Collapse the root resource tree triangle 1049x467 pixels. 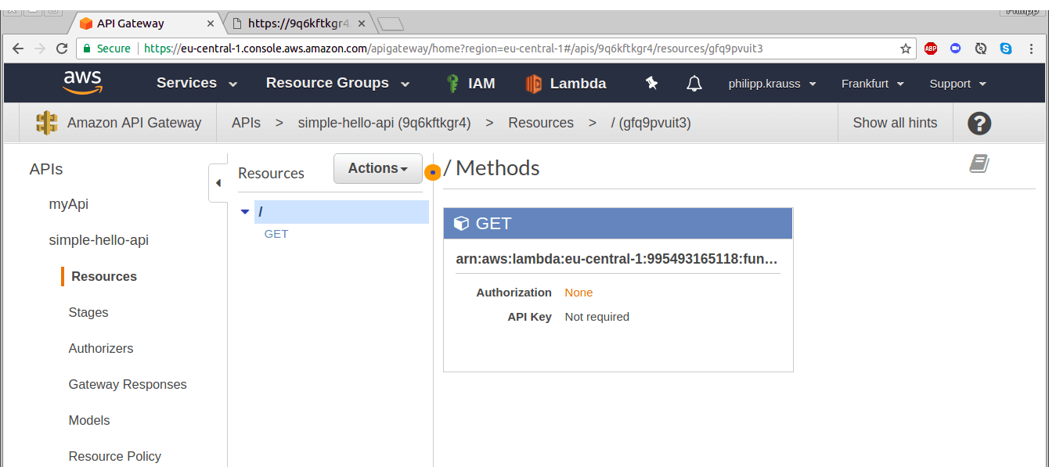pyautogui.click(x=245, y=212)
